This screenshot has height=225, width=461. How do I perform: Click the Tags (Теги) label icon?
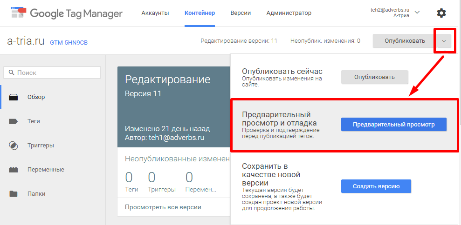point(13,121)
